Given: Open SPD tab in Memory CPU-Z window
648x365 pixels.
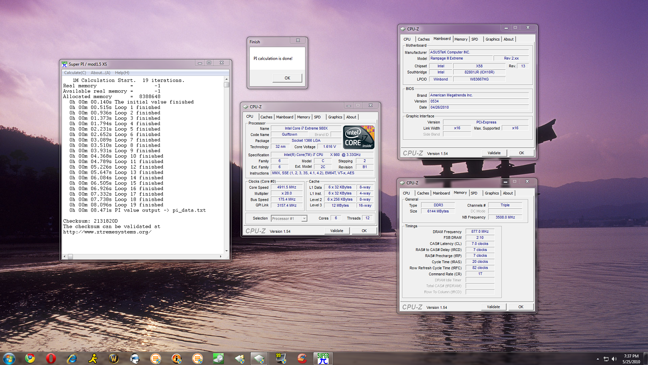Looking at the screenshot, I should pos(474,193).
